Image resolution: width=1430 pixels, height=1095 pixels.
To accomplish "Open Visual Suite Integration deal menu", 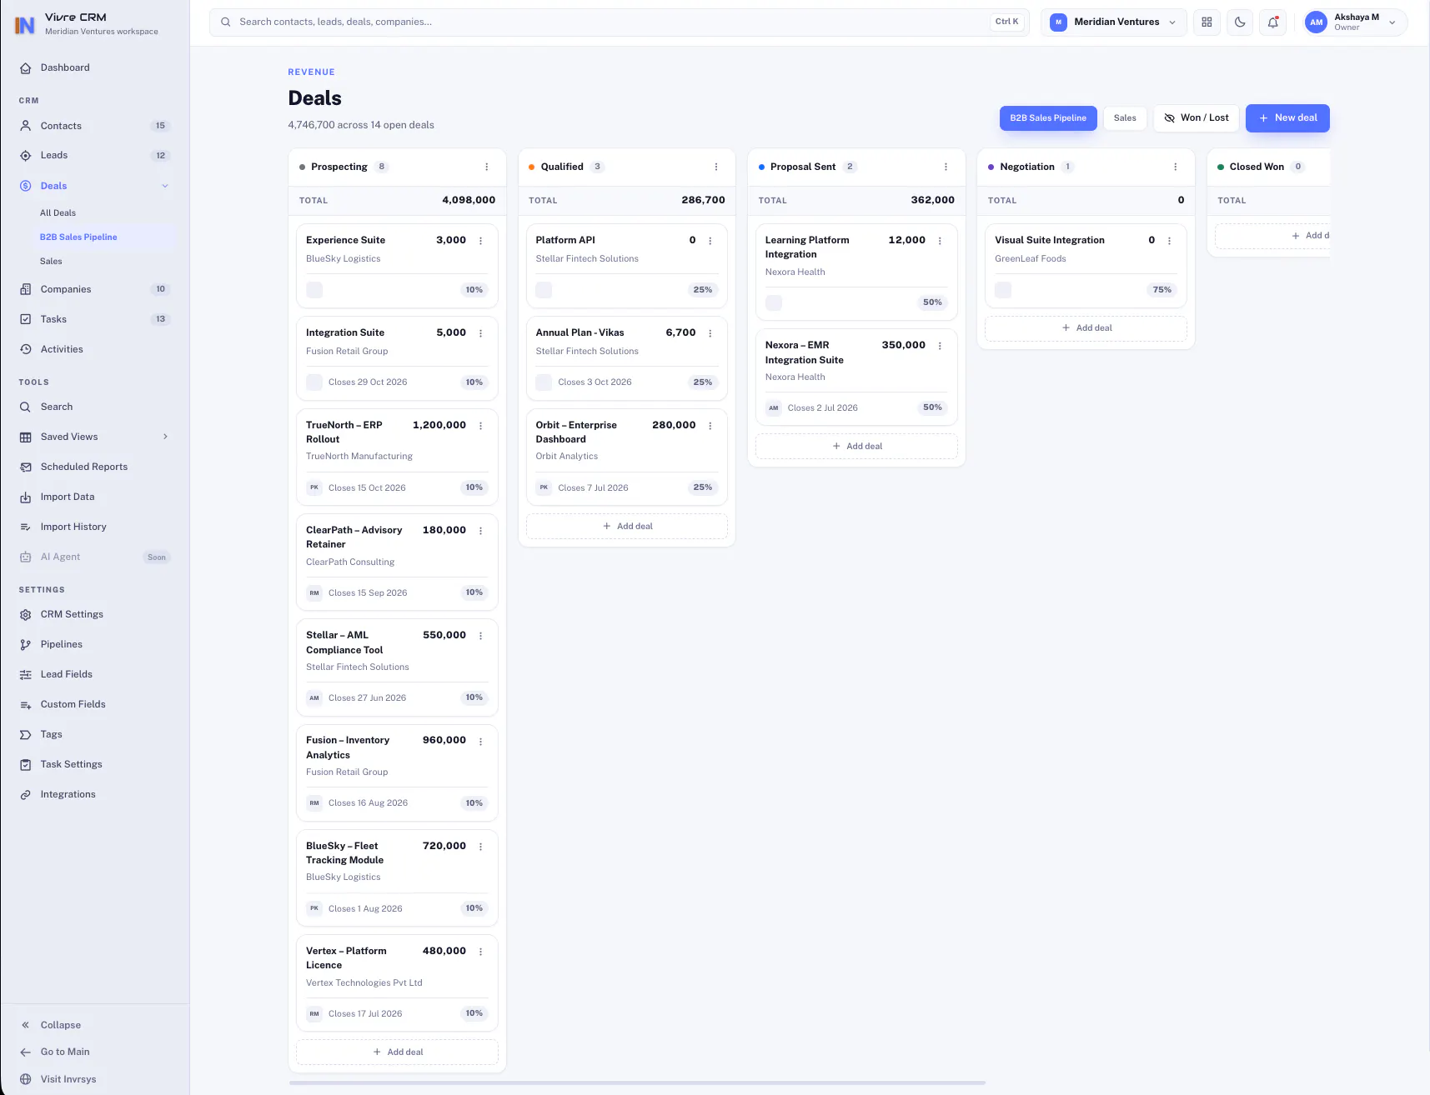I will 1169,241.
